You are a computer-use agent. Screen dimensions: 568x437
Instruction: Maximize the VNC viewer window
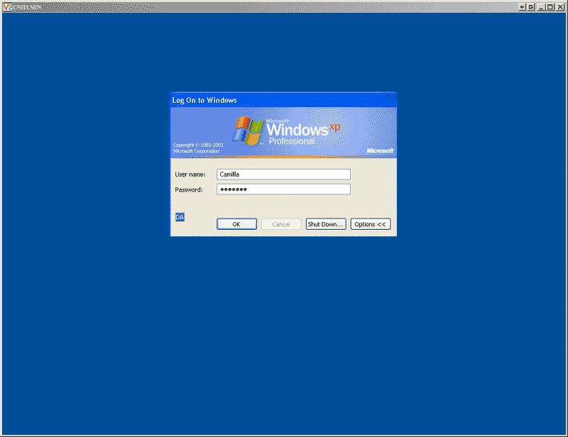(550, 7)
